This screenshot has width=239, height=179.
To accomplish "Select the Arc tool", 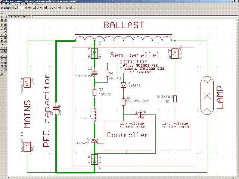I will [x=5, y=59].
